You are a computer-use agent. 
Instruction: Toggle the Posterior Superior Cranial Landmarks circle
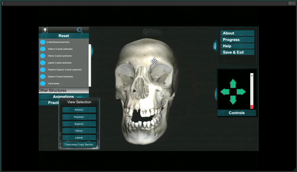pyautogui.click(x=43, y=70)
